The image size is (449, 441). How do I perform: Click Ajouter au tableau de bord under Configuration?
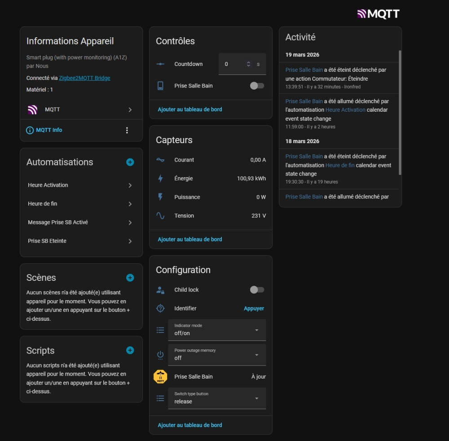tap(190, 425)
